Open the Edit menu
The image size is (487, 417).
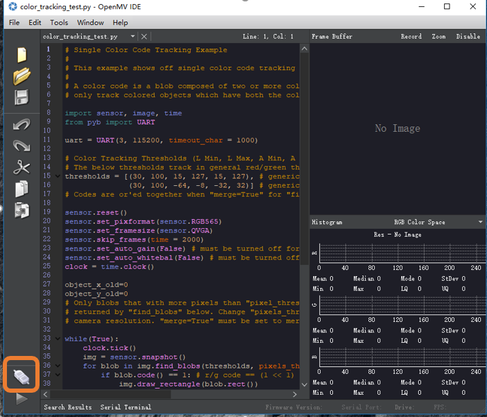pyautogui.click(x=35, y=23)
